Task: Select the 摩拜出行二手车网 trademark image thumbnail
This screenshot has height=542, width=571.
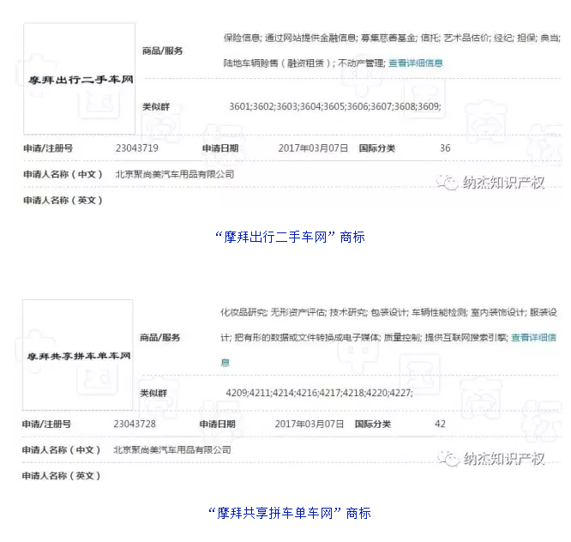Action: 80,79
